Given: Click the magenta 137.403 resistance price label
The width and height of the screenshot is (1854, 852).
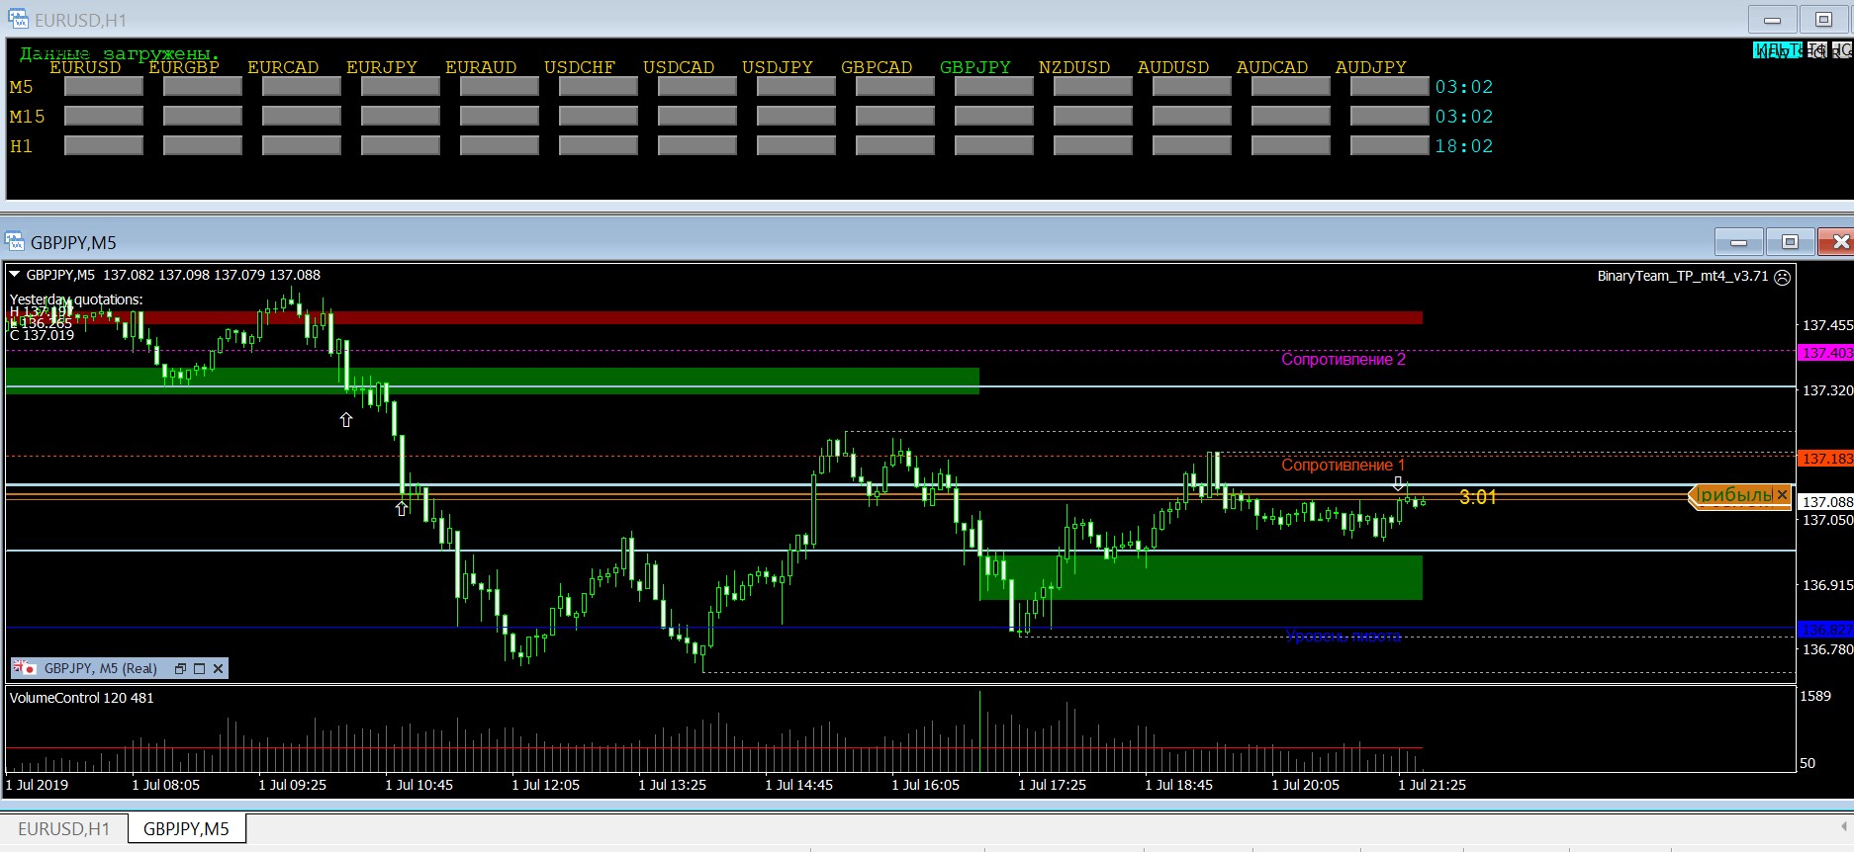Looking at the screenshot, I should (x=1825, y=353).
